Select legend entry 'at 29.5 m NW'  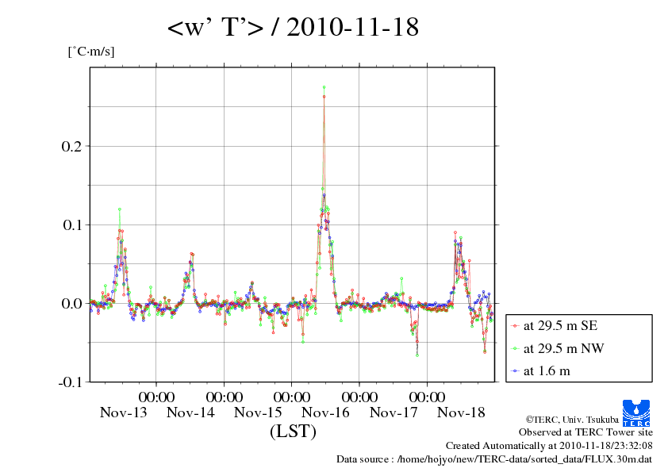pyautogui.click(x=563, y=348)
